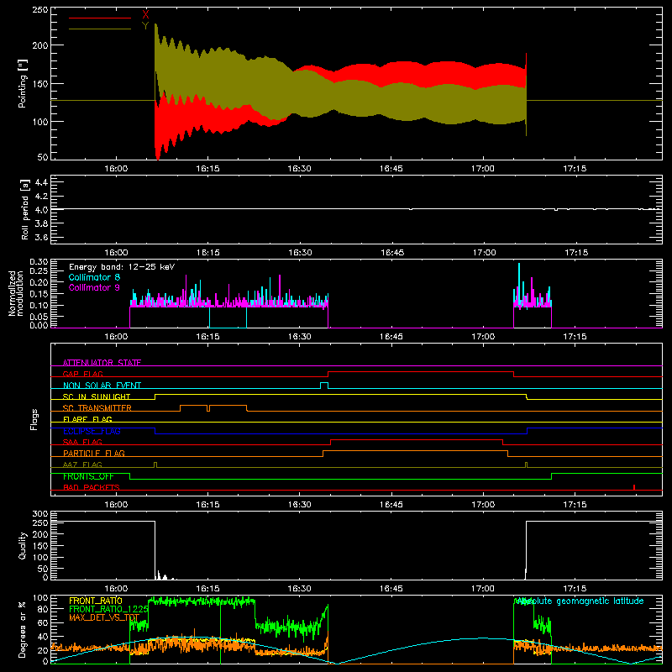This screenshot has height=672, width=672.
Task: Click the olive Y legend line
Action: pos(100,29)
